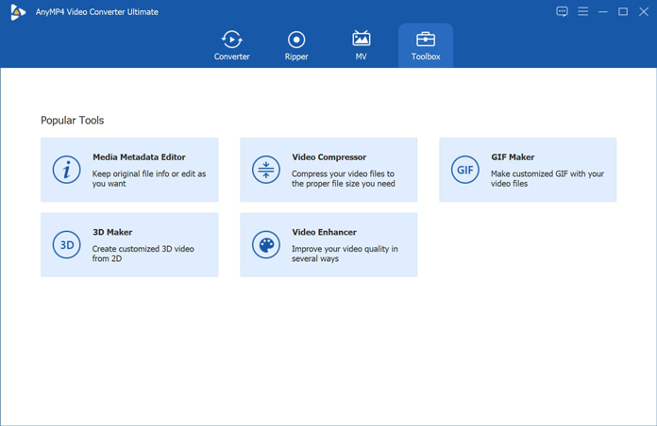Open the hamburger menu in title bar
Screen dimensions: 657x426
tap(582, 12)
